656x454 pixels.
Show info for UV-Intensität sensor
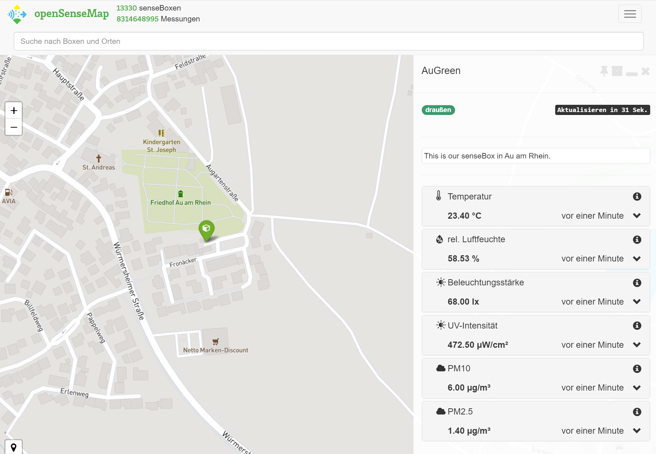click(637, 326)
